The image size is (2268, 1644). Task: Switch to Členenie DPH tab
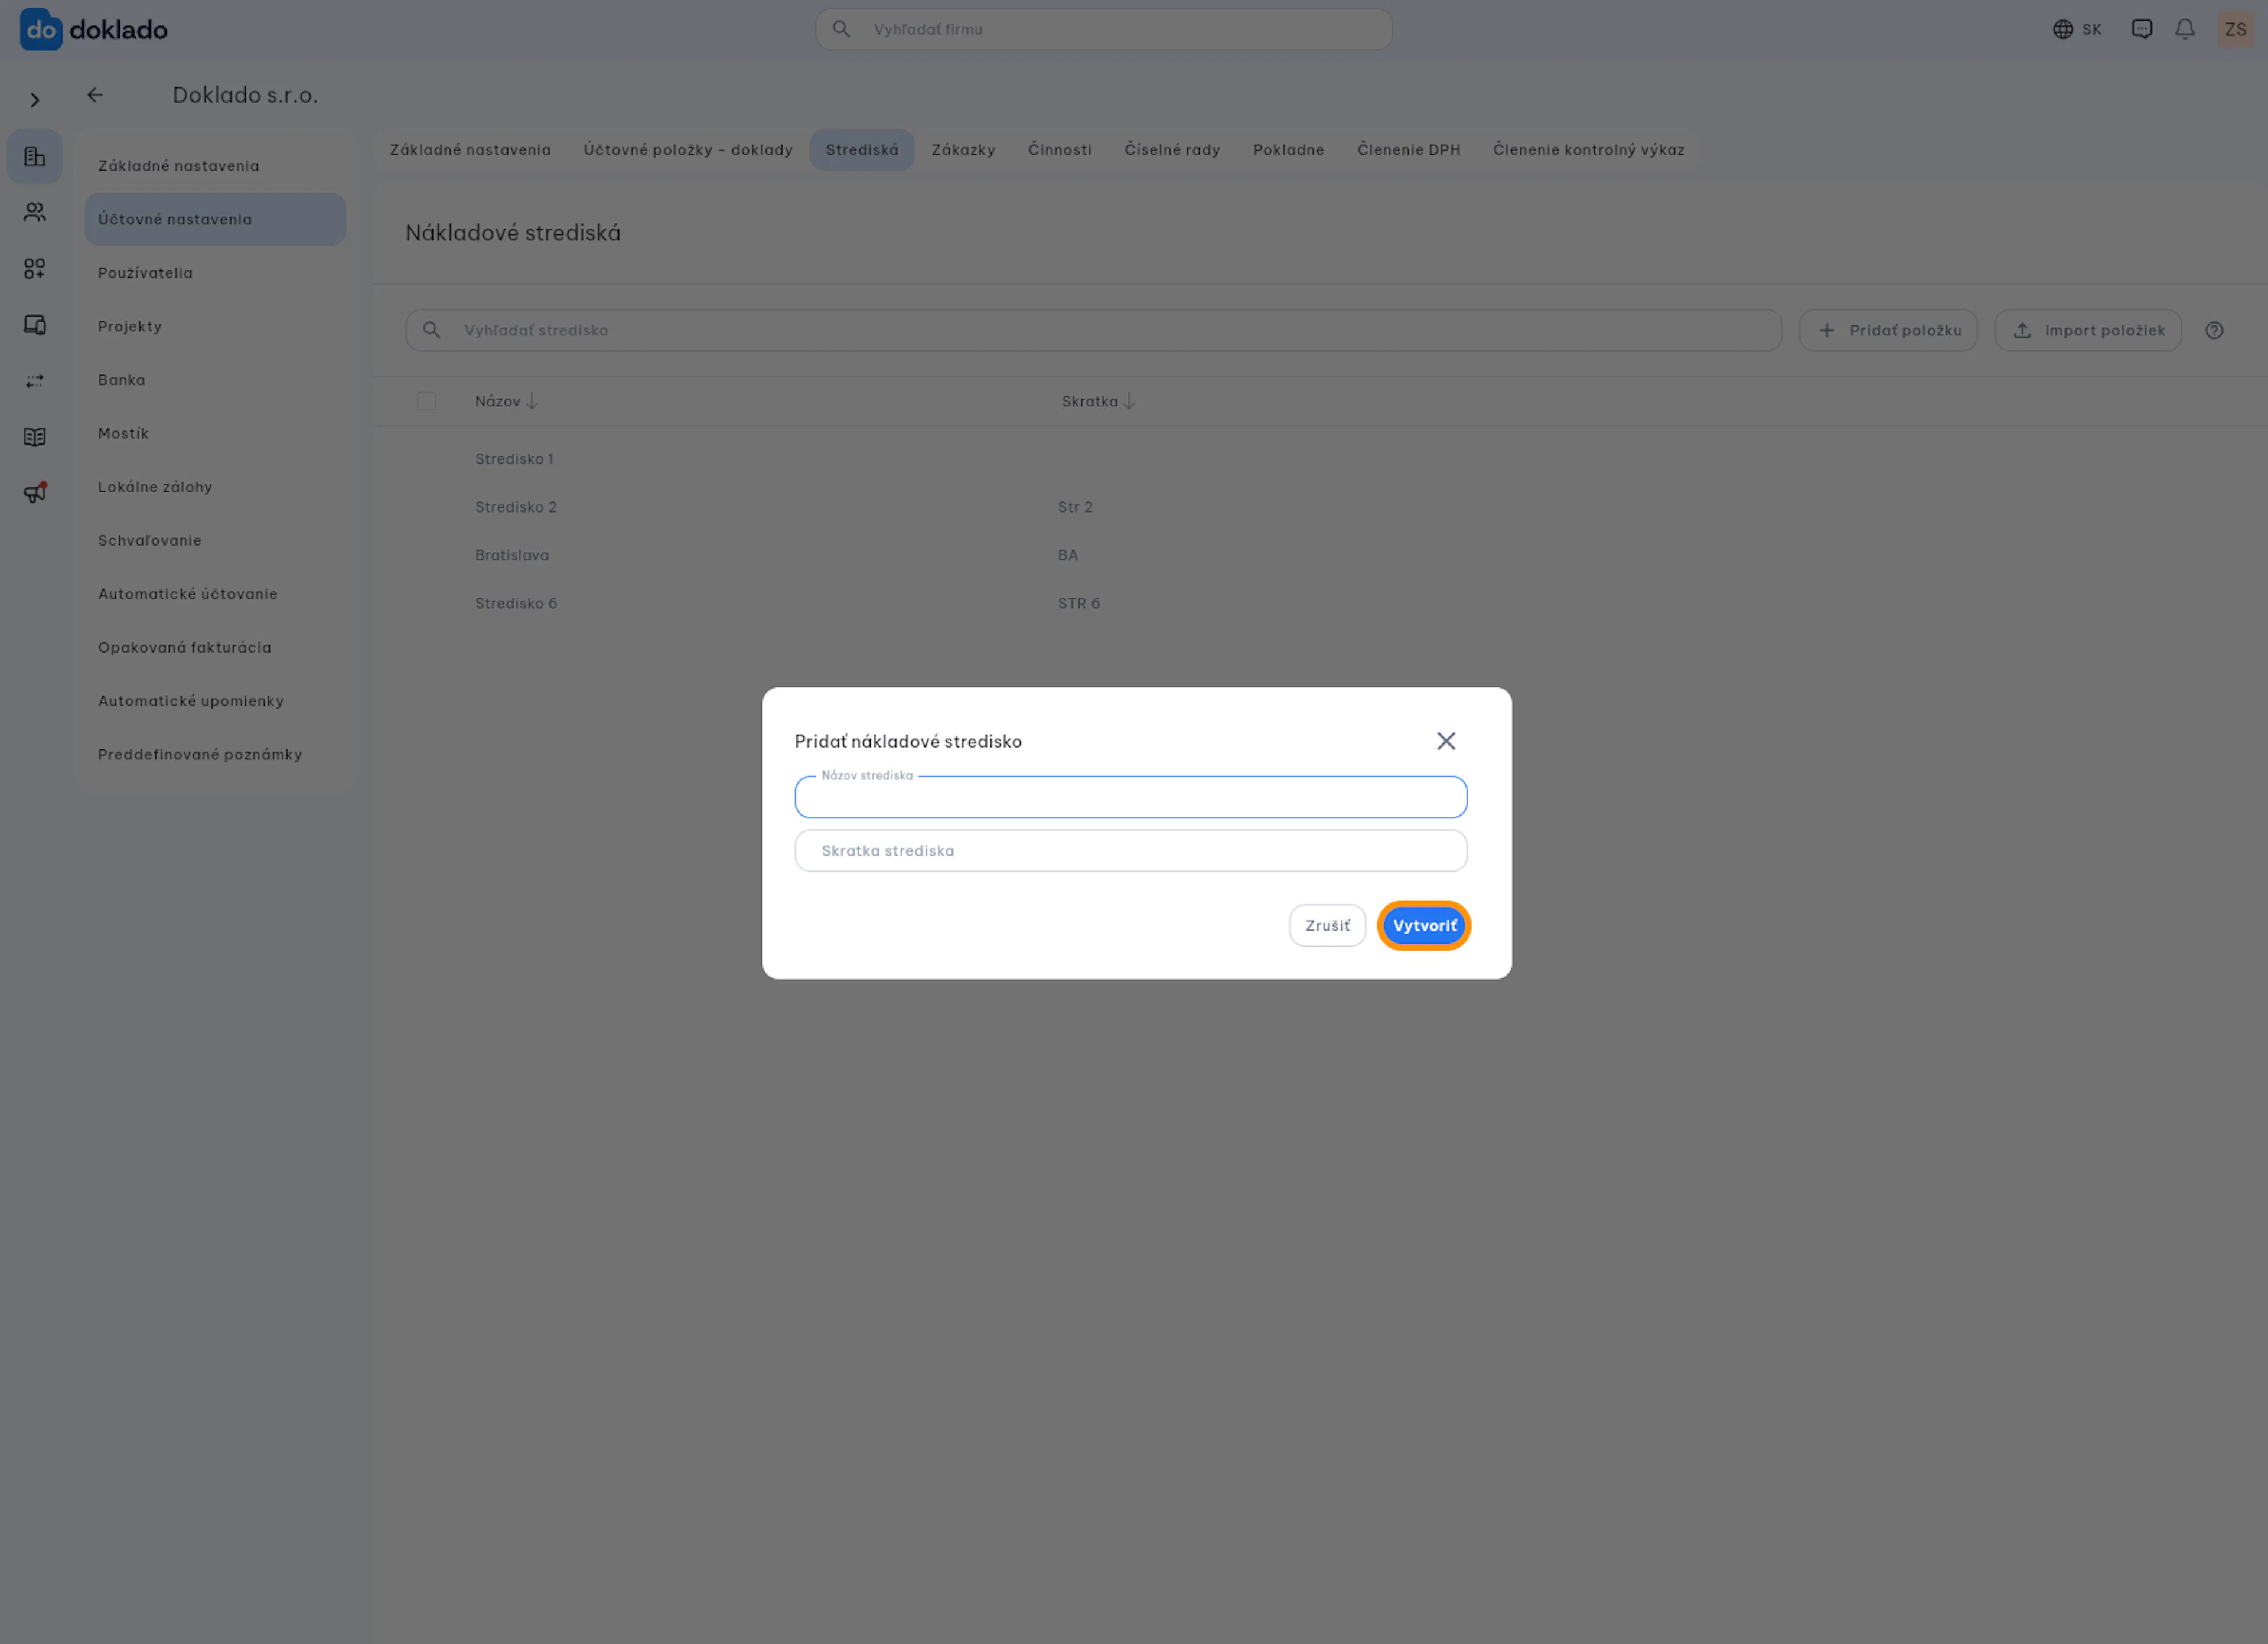pyautogui.click(x=1408, y=150)
